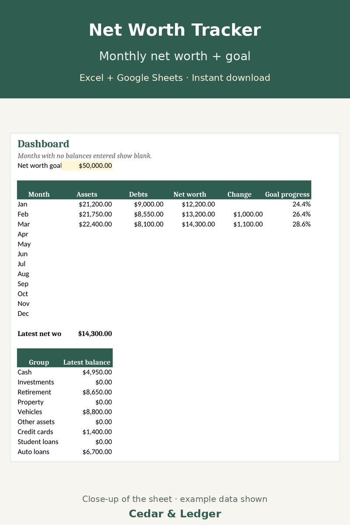Viewport: 350px width, 525px height.
Task: Select Jan debts cell $9,000.00
Action: [149, 204]
